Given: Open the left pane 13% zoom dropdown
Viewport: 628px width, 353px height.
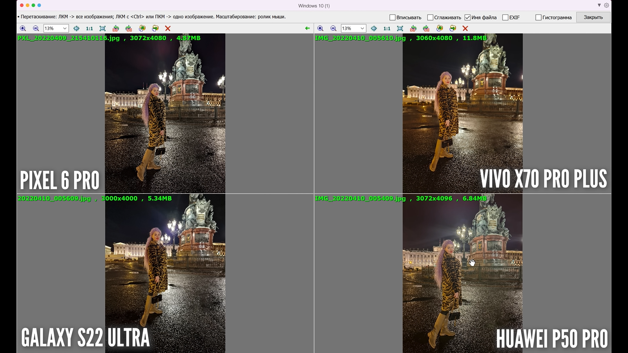Looking at the screenshot, I should 65,28.
